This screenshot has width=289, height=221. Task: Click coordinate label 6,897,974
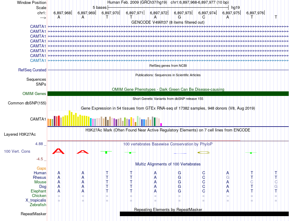(x=207, y=13)
